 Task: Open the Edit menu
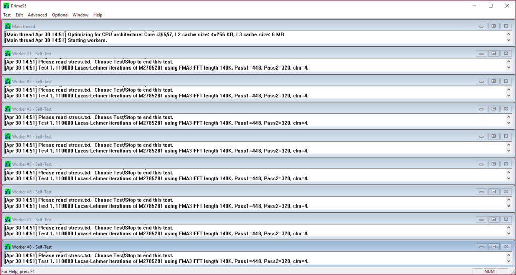pyautogui.click(x=19, y=15)
